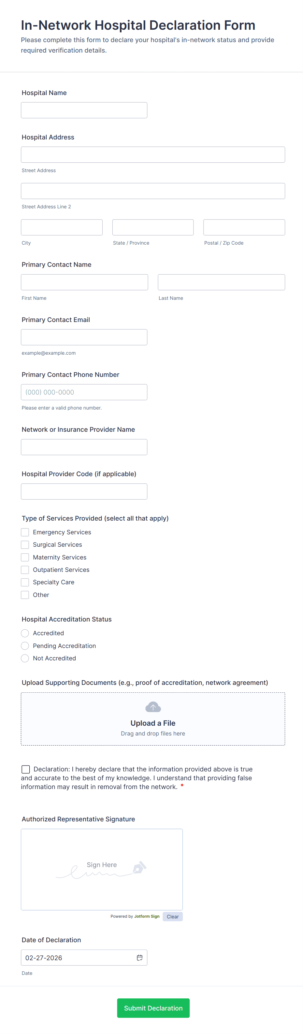This screenshot has width=303, height=1034.
Task: Open the Jotform Sign link
Action: (147, 916)
